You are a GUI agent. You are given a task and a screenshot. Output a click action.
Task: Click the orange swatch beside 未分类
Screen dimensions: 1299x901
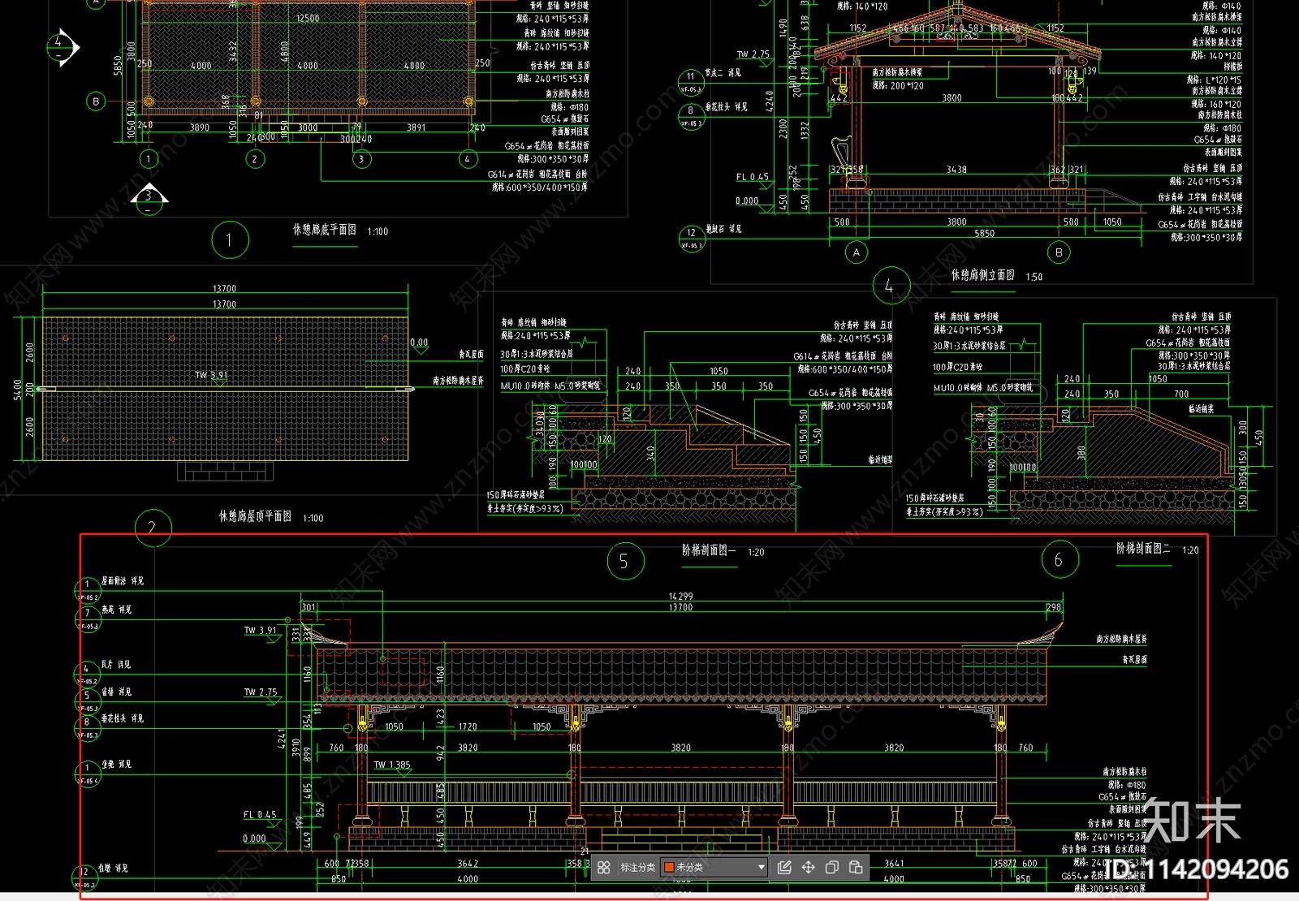tap(669, 868)
